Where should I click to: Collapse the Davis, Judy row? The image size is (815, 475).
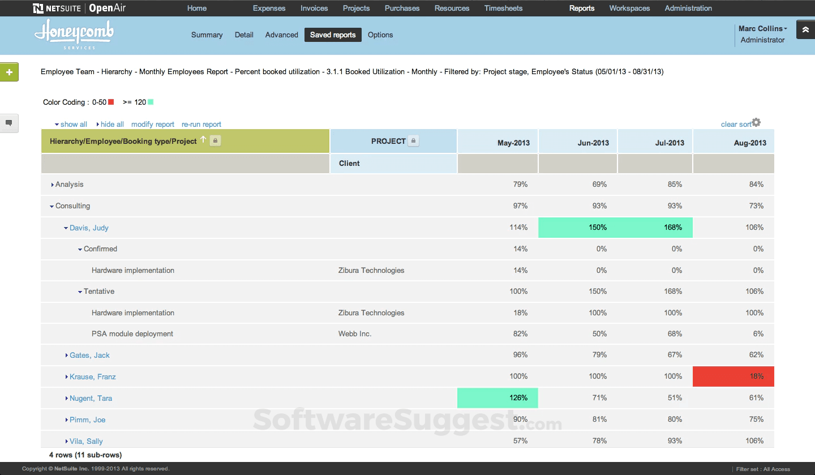point(66,227)
